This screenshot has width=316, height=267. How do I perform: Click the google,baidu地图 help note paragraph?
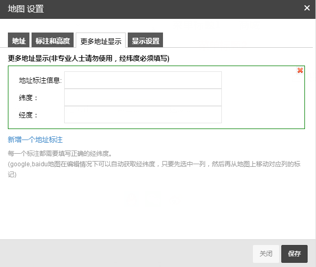click(154, 169)
